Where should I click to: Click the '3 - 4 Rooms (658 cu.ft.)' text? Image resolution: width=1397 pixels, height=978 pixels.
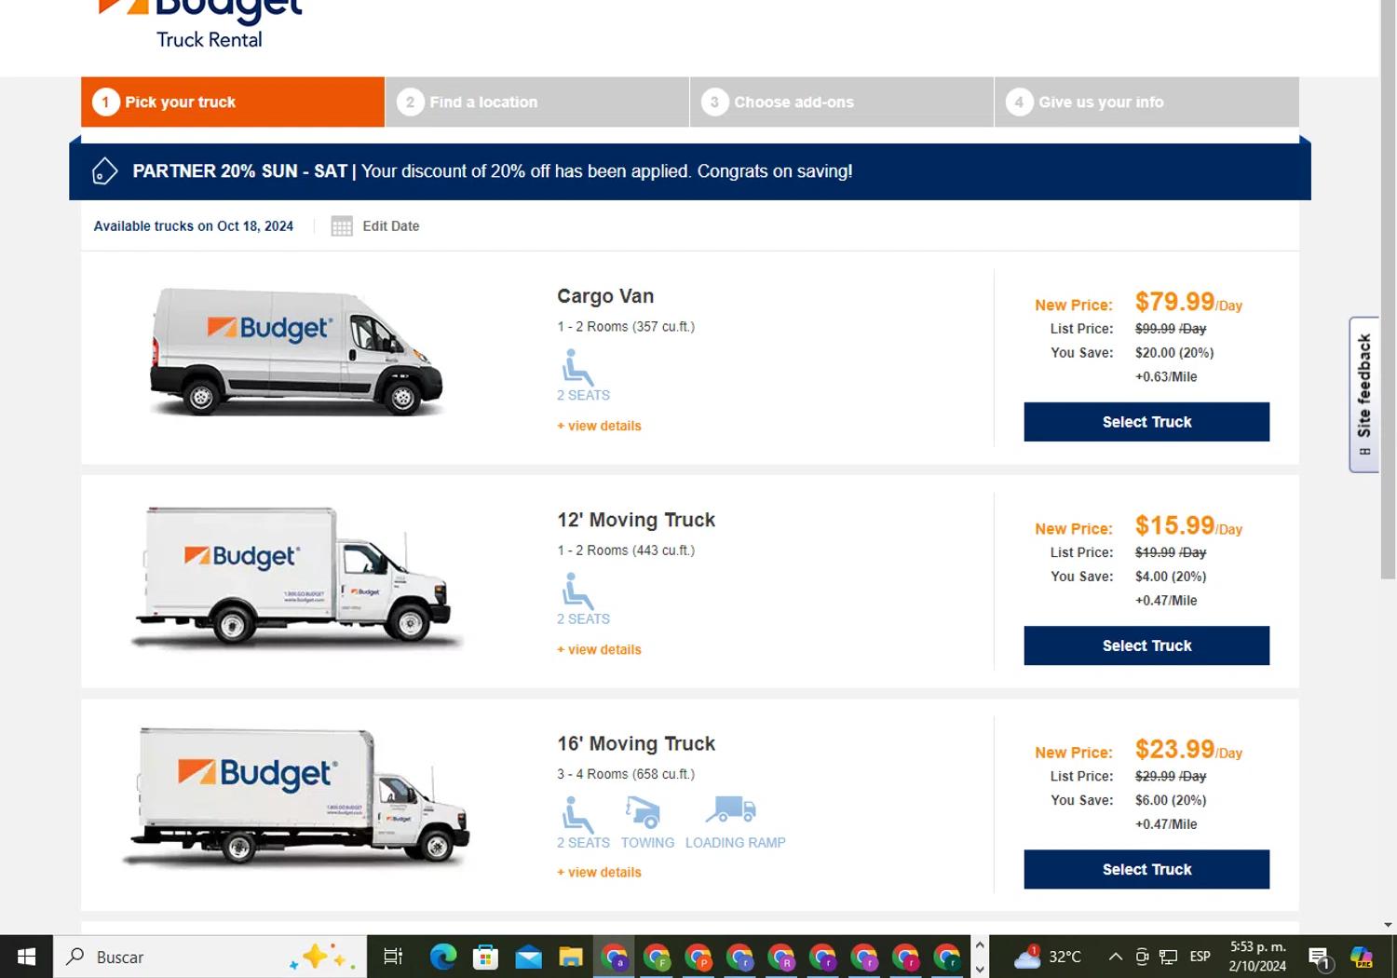pyautogui.click(x=626, y=774)
